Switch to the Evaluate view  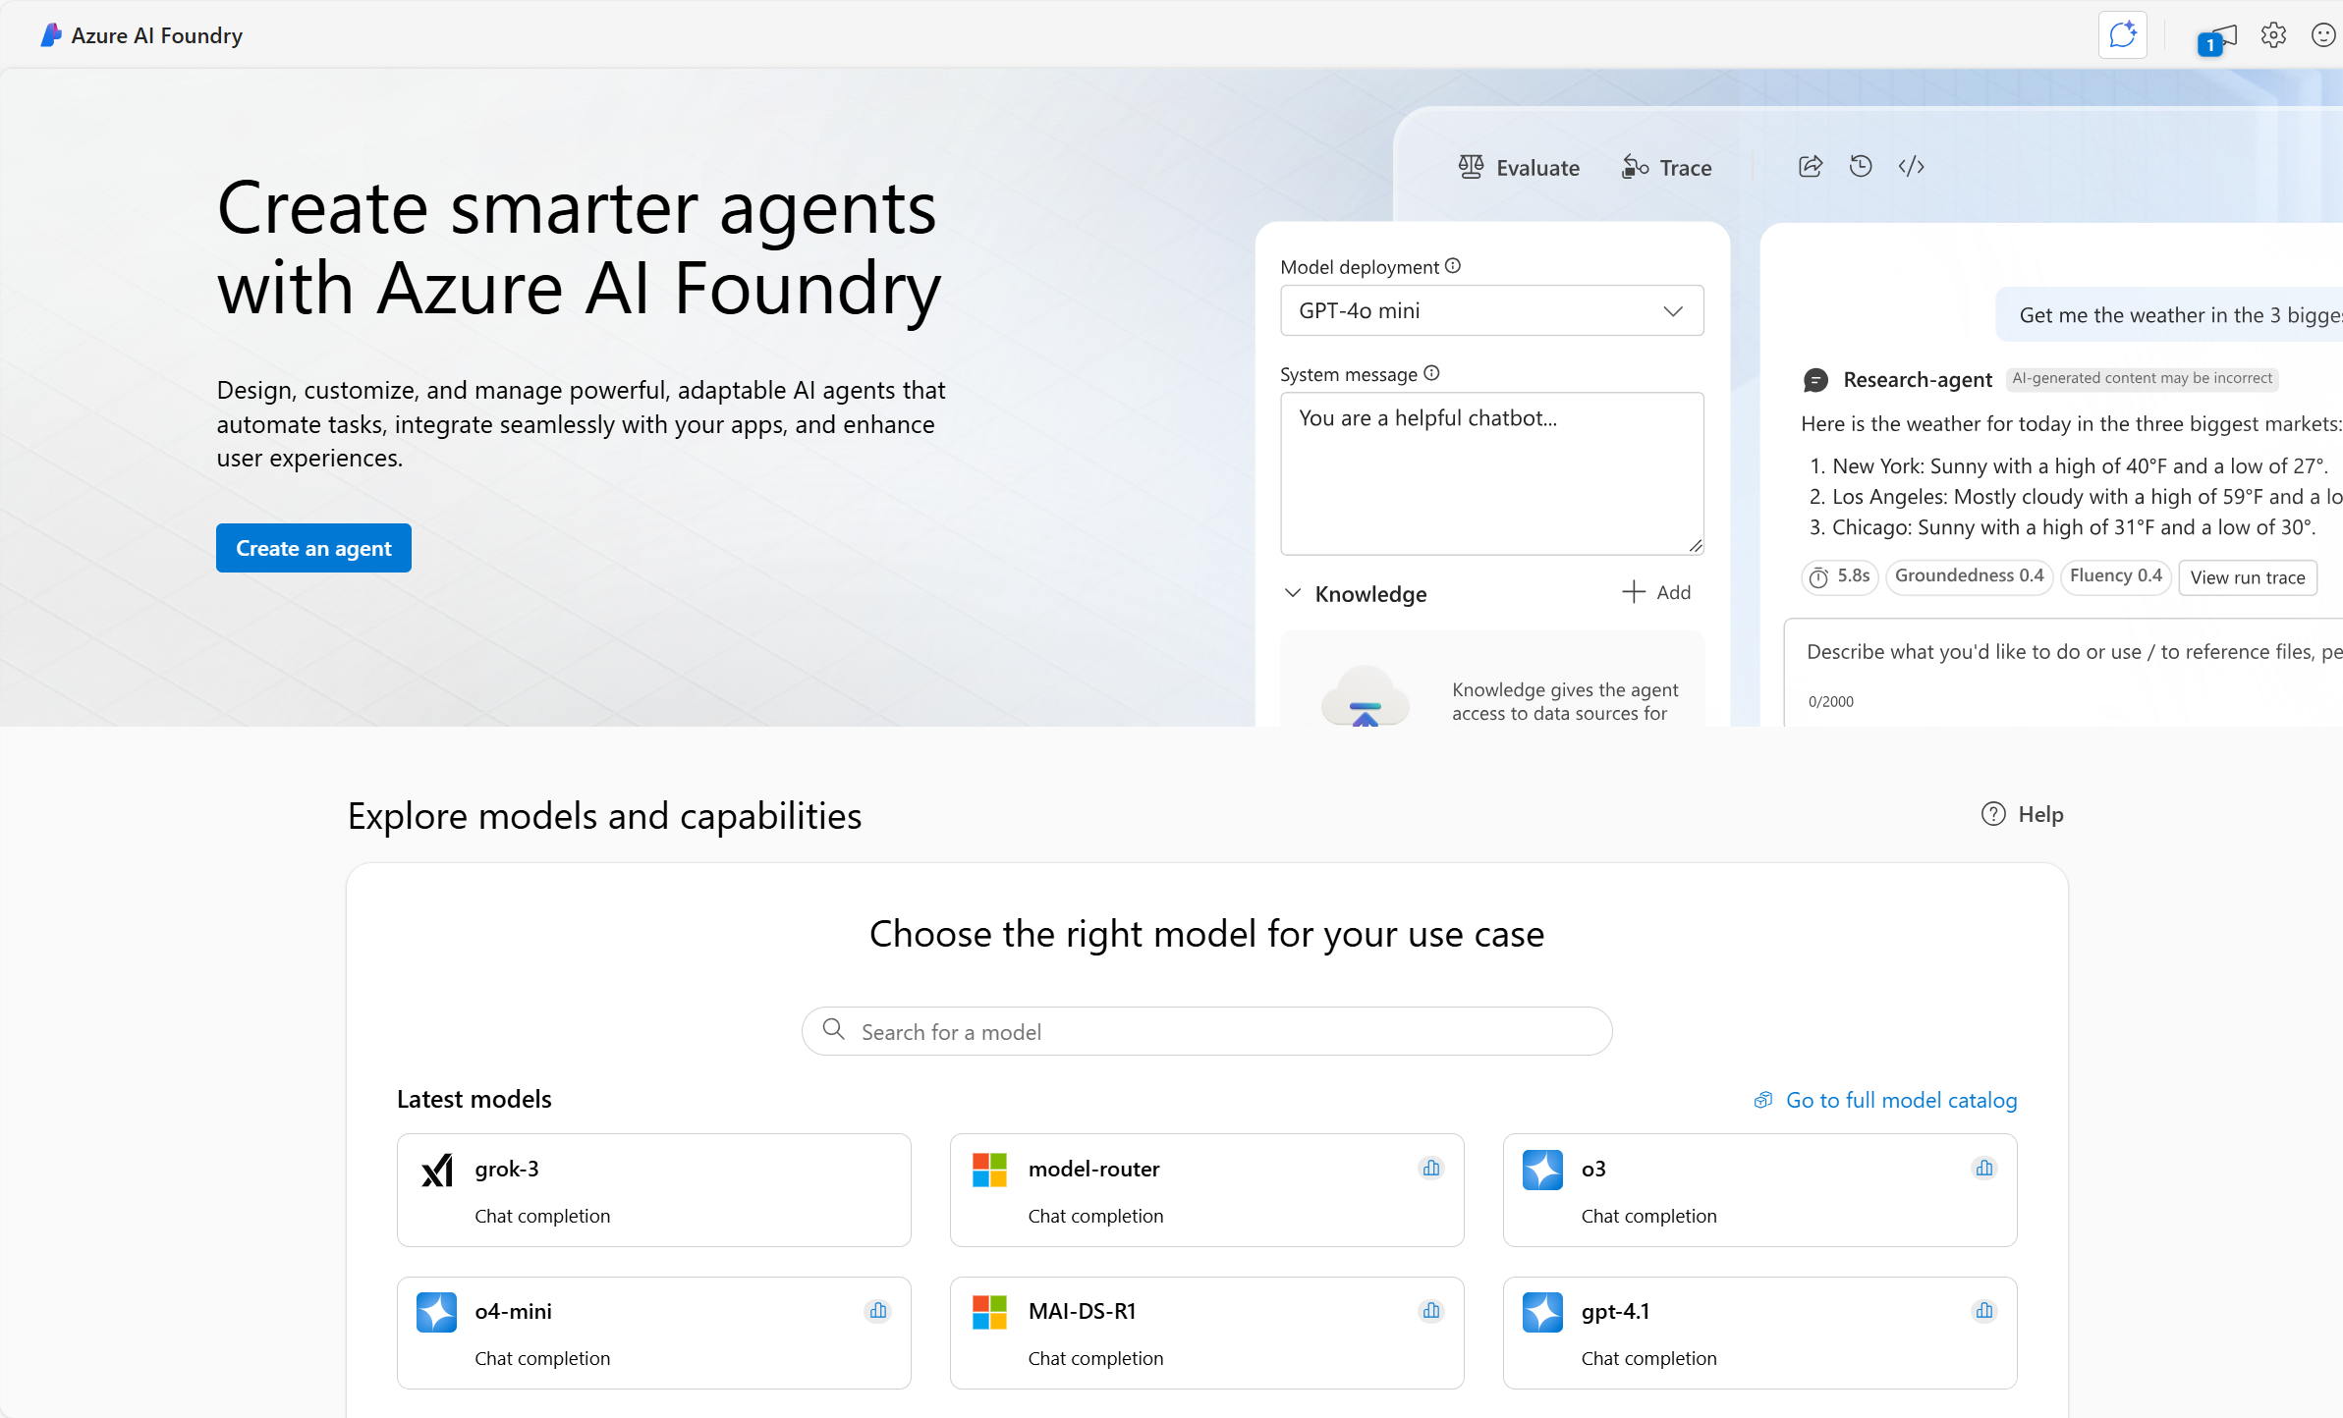[x=1519, y=167]
